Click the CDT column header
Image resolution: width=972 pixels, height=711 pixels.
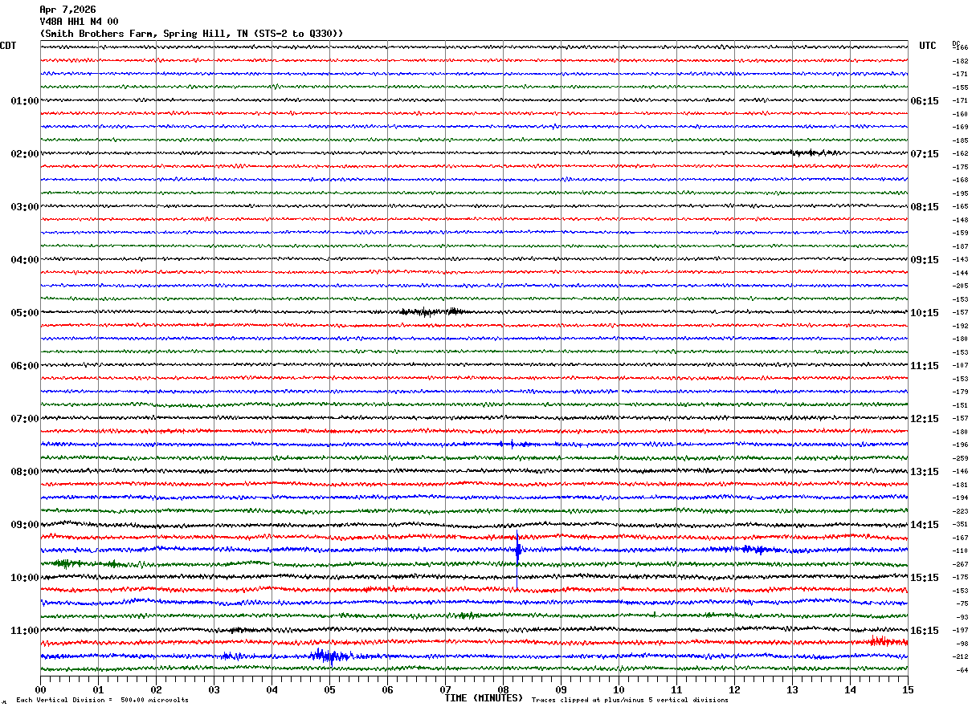pyautogui.click(x=9, y=46)
